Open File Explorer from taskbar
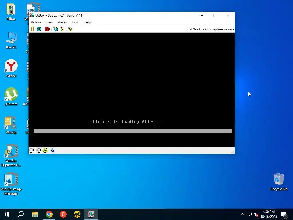The width and height of the screenshot is (293, 220). click(x=35, y=214)
